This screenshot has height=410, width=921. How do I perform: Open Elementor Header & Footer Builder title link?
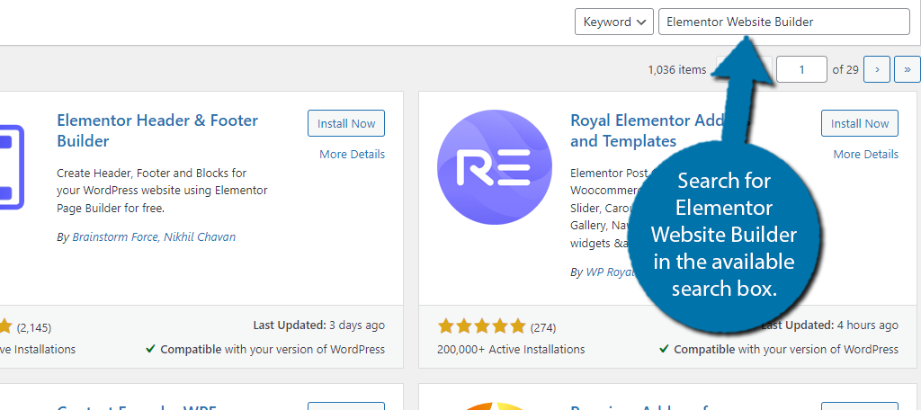pos(157,130)
